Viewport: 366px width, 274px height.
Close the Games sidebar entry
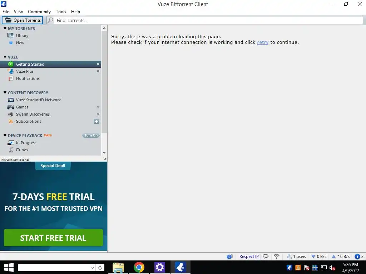coord(98,107)
